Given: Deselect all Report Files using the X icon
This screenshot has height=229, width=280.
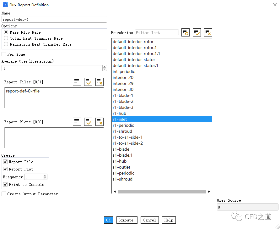Looking at the screenshot, I should pos(100,82).
